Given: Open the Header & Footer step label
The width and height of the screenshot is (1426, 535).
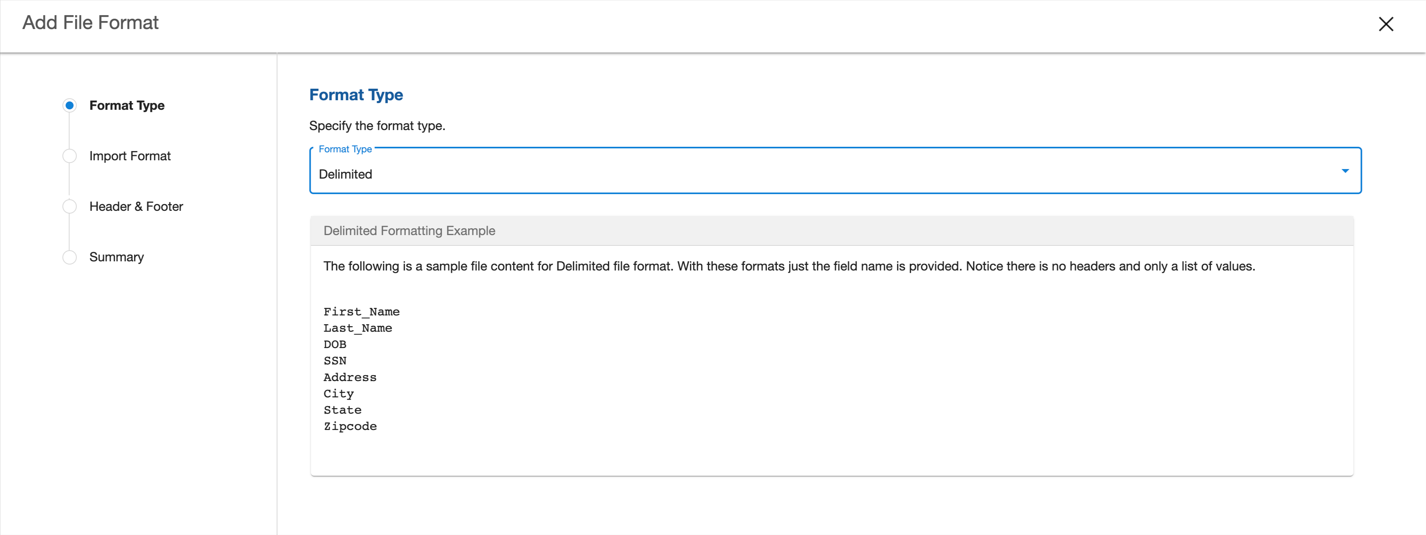Looking at the screenshot, I should click(136, 206).
